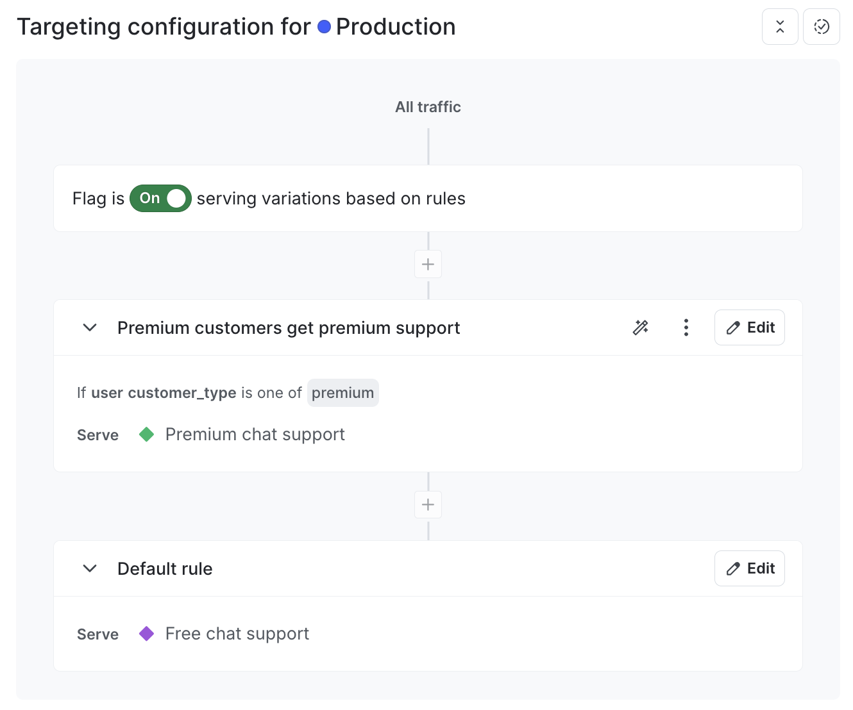Click the pencil icon in Default rule's Edit button
This screenshot has height=710, width=853.
pos(733,568)
